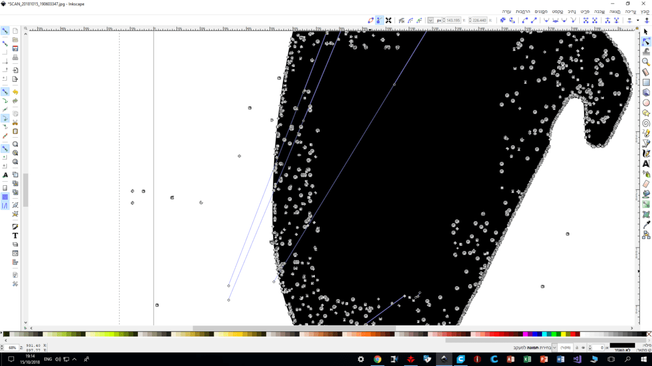The width and height of the screenshot is (652, 366).
Task: Open insert node options dropdown arrow
Action: 638,20
